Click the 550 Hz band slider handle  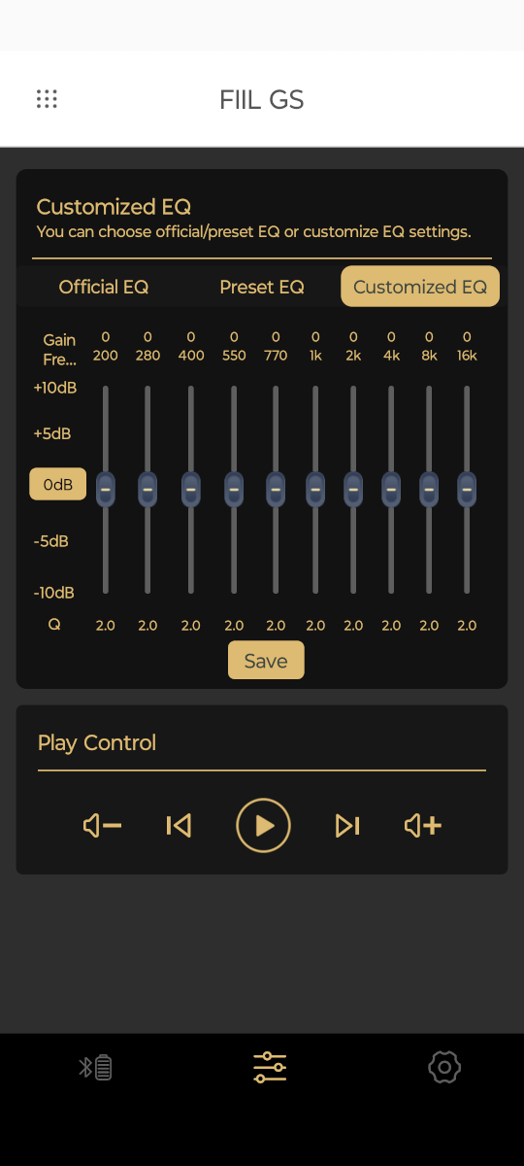point(234,489)
